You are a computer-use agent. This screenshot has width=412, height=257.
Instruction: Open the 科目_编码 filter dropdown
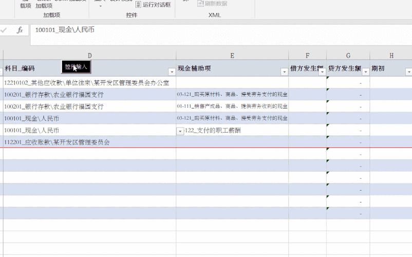click(x=172, y=72)
